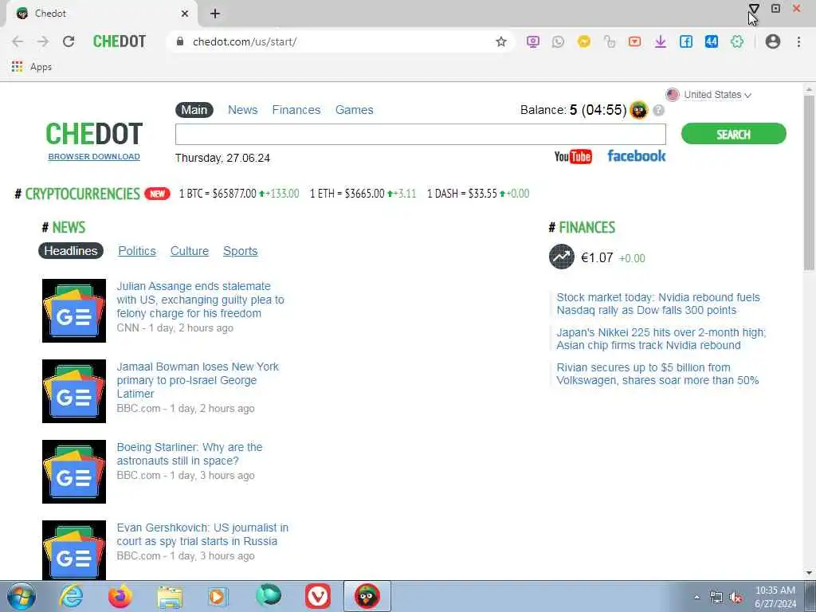Click the balance help question mark icon

658,110
